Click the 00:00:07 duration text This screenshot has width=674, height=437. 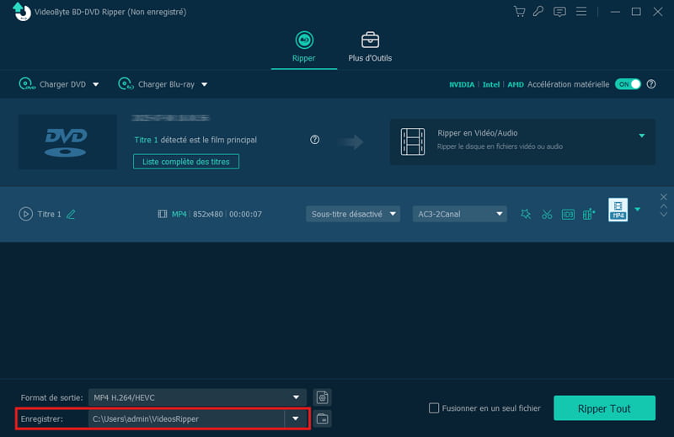pos(245,214)
